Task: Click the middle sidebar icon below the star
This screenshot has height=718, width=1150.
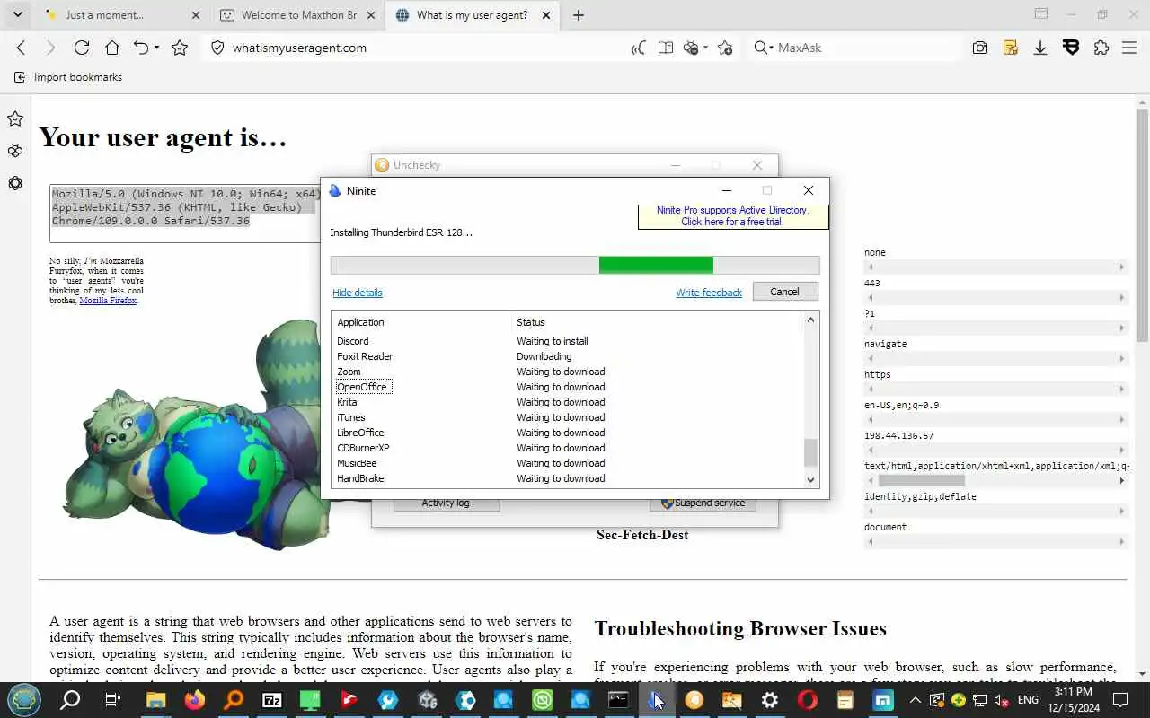Action: pos(15,151)
